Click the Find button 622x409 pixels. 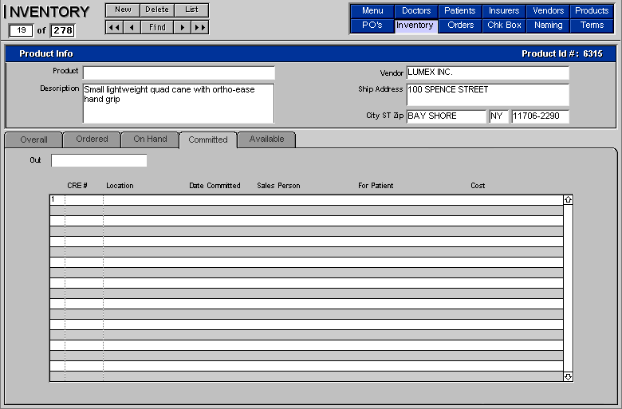tap(157, 27)
